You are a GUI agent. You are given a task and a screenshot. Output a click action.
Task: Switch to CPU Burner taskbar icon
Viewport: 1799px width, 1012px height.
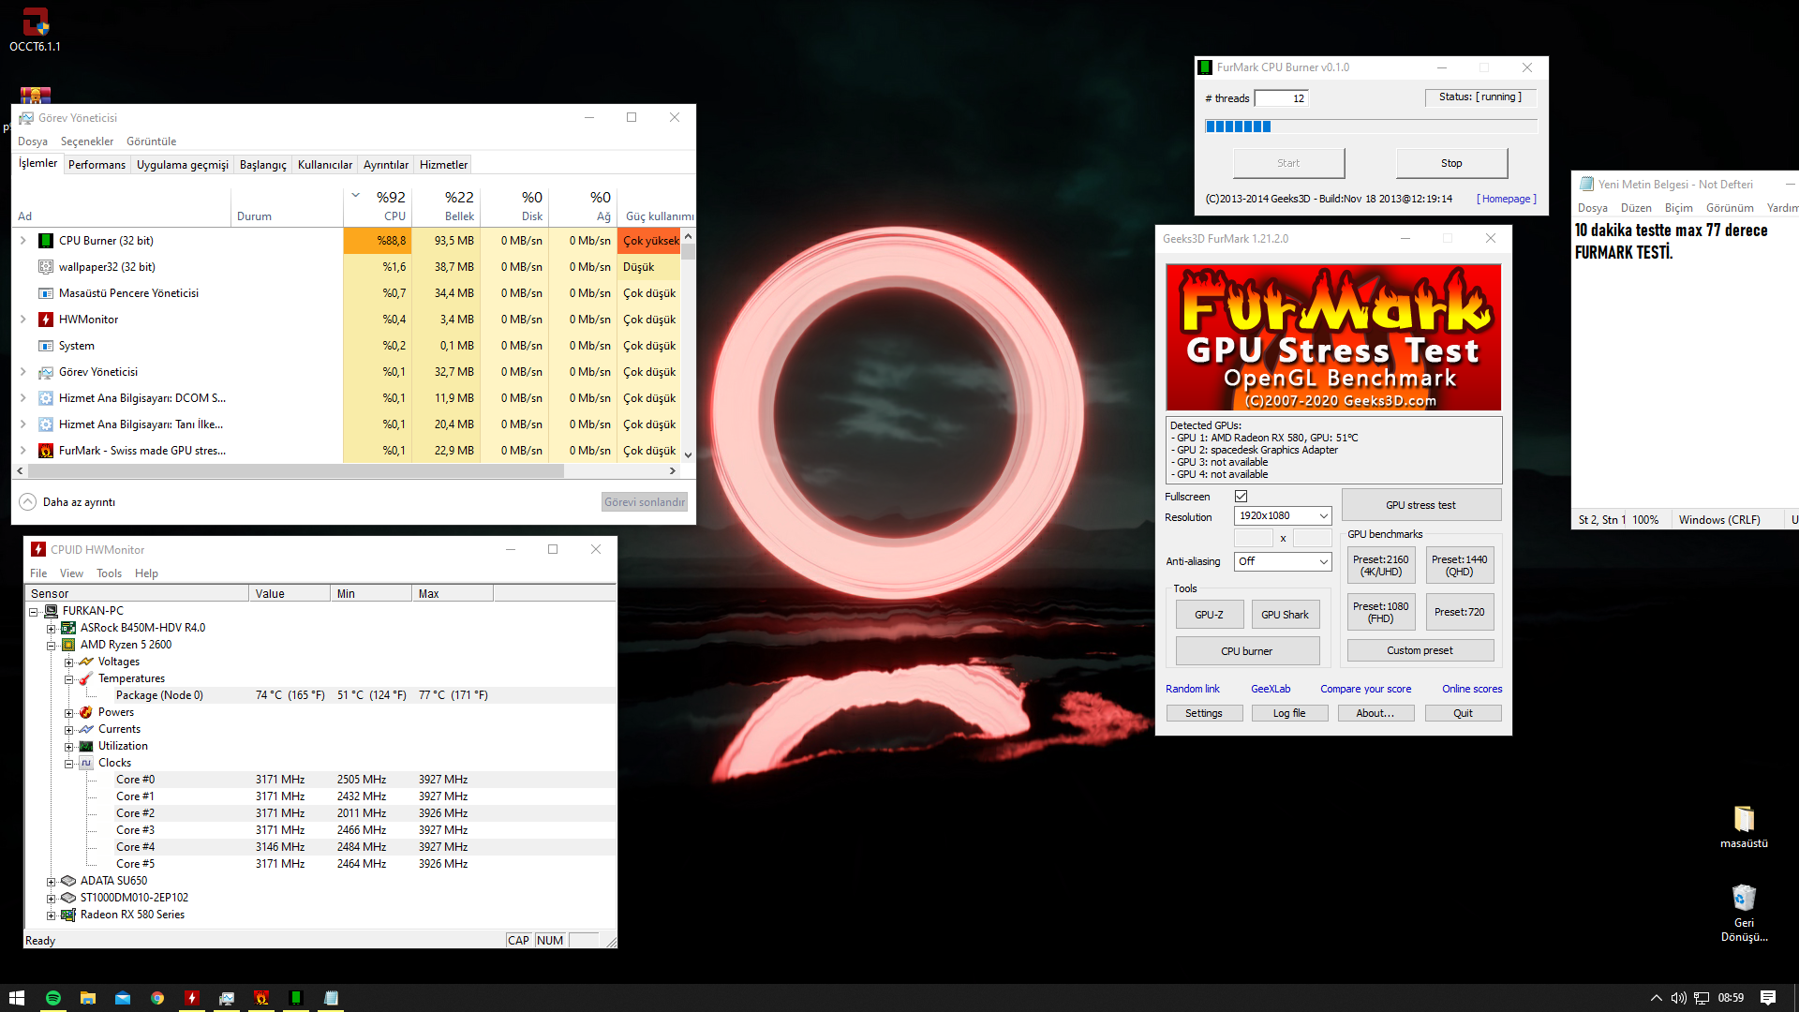(296, 998)
